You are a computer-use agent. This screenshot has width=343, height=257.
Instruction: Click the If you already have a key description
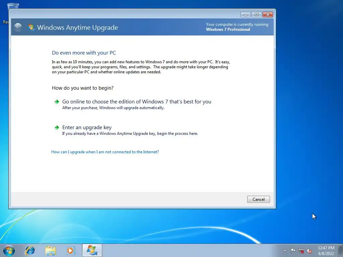pos(130,134)
